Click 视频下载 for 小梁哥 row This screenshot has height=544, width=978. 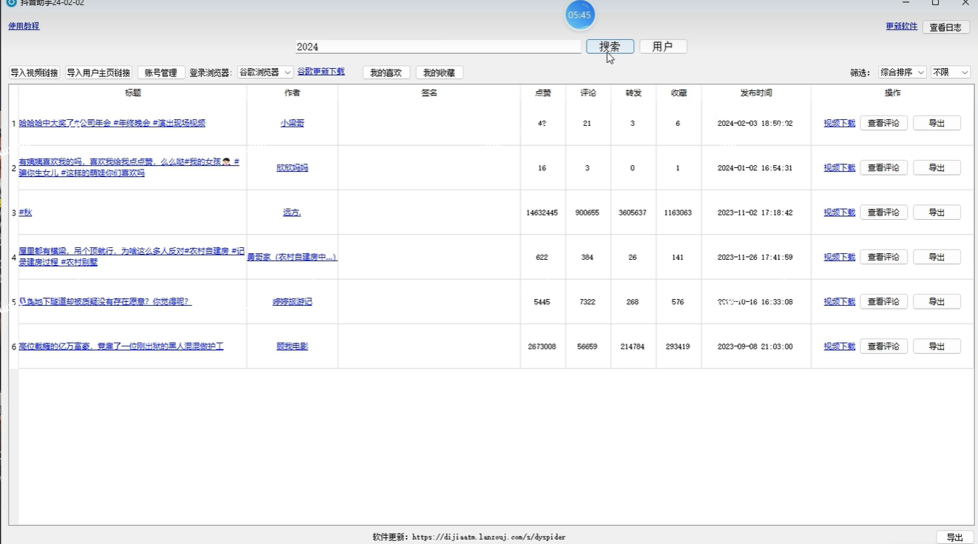[x=840, y=124]
